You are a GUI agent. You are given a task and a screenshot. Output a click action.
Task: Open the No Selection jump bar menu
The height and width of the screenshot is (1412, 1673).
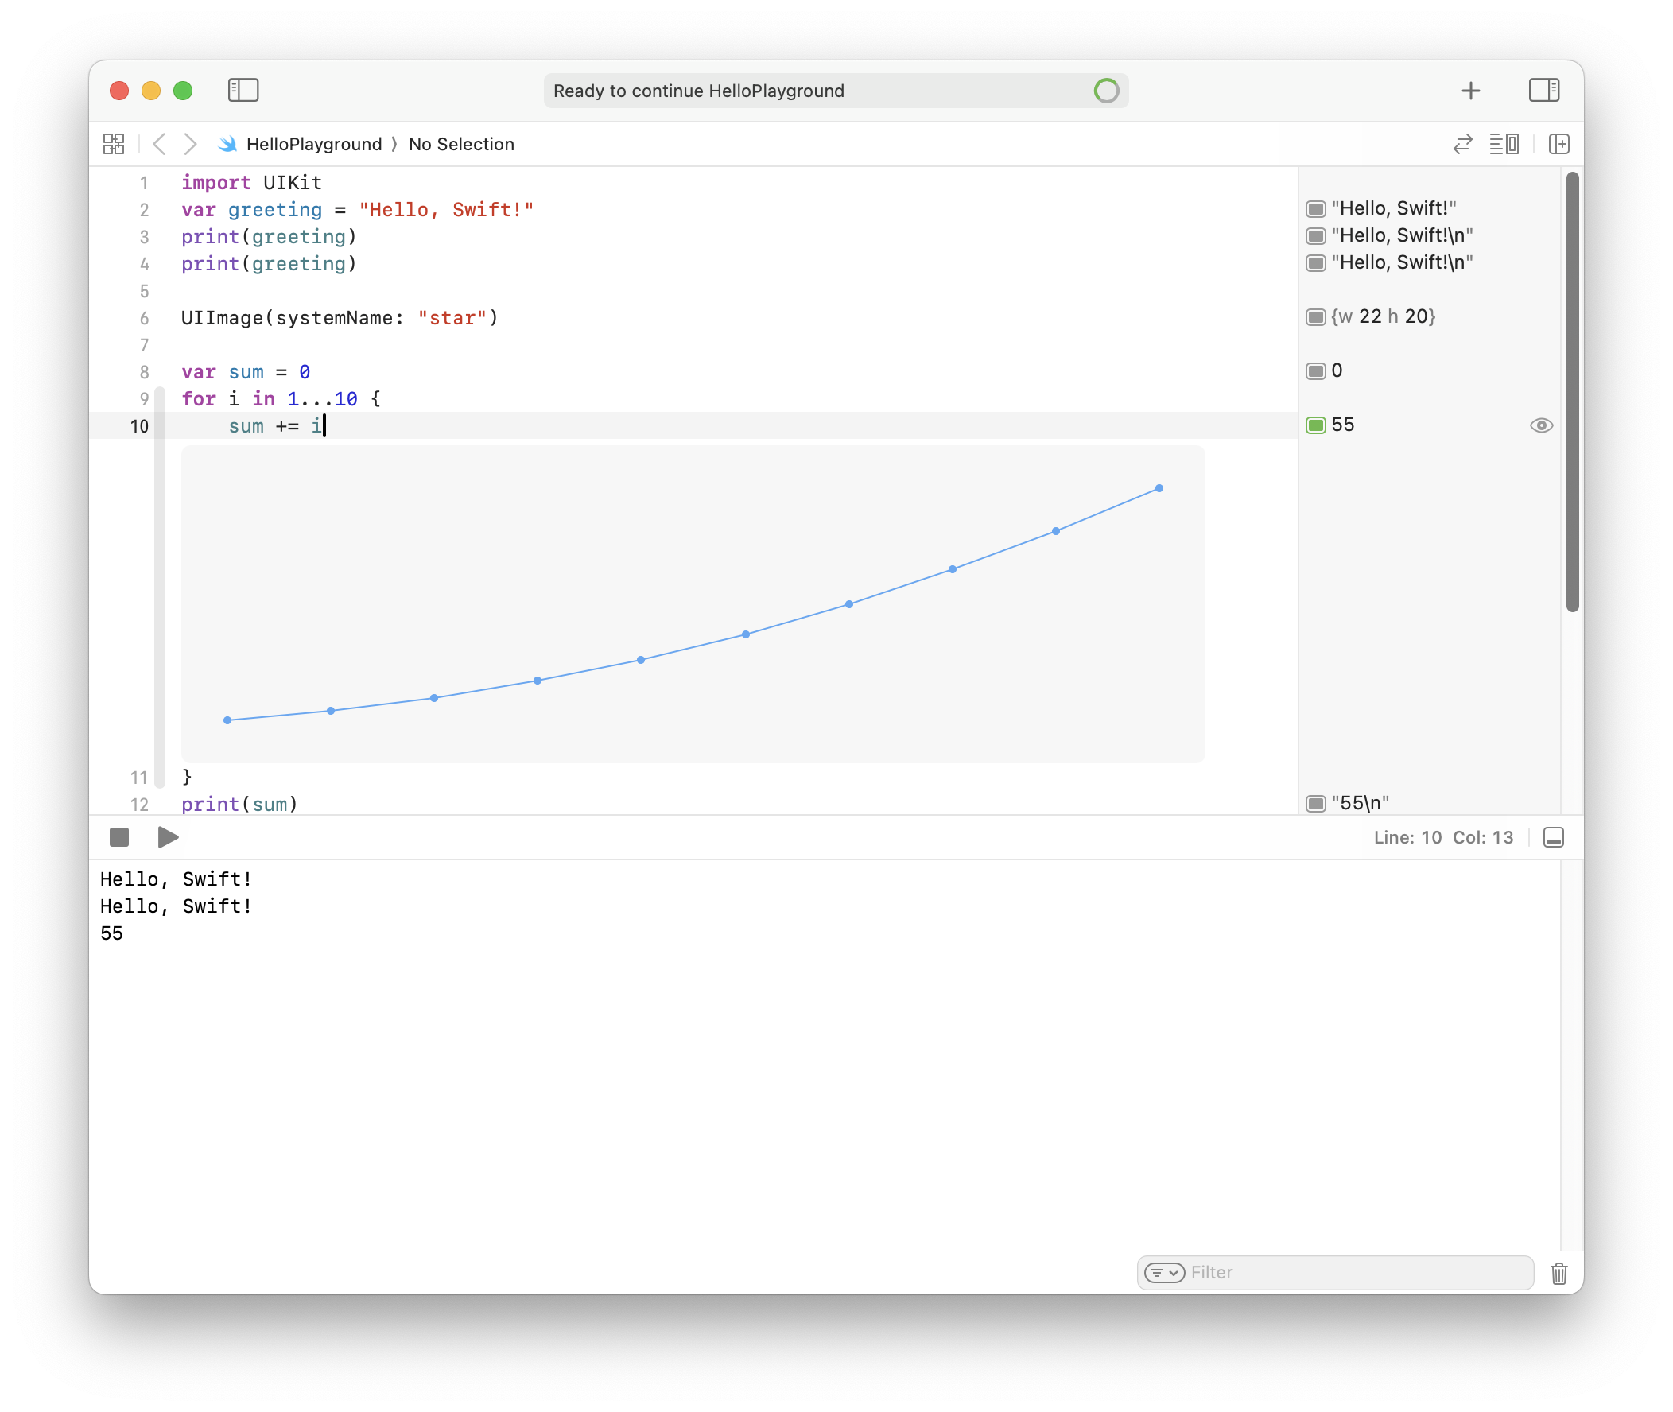461,144
